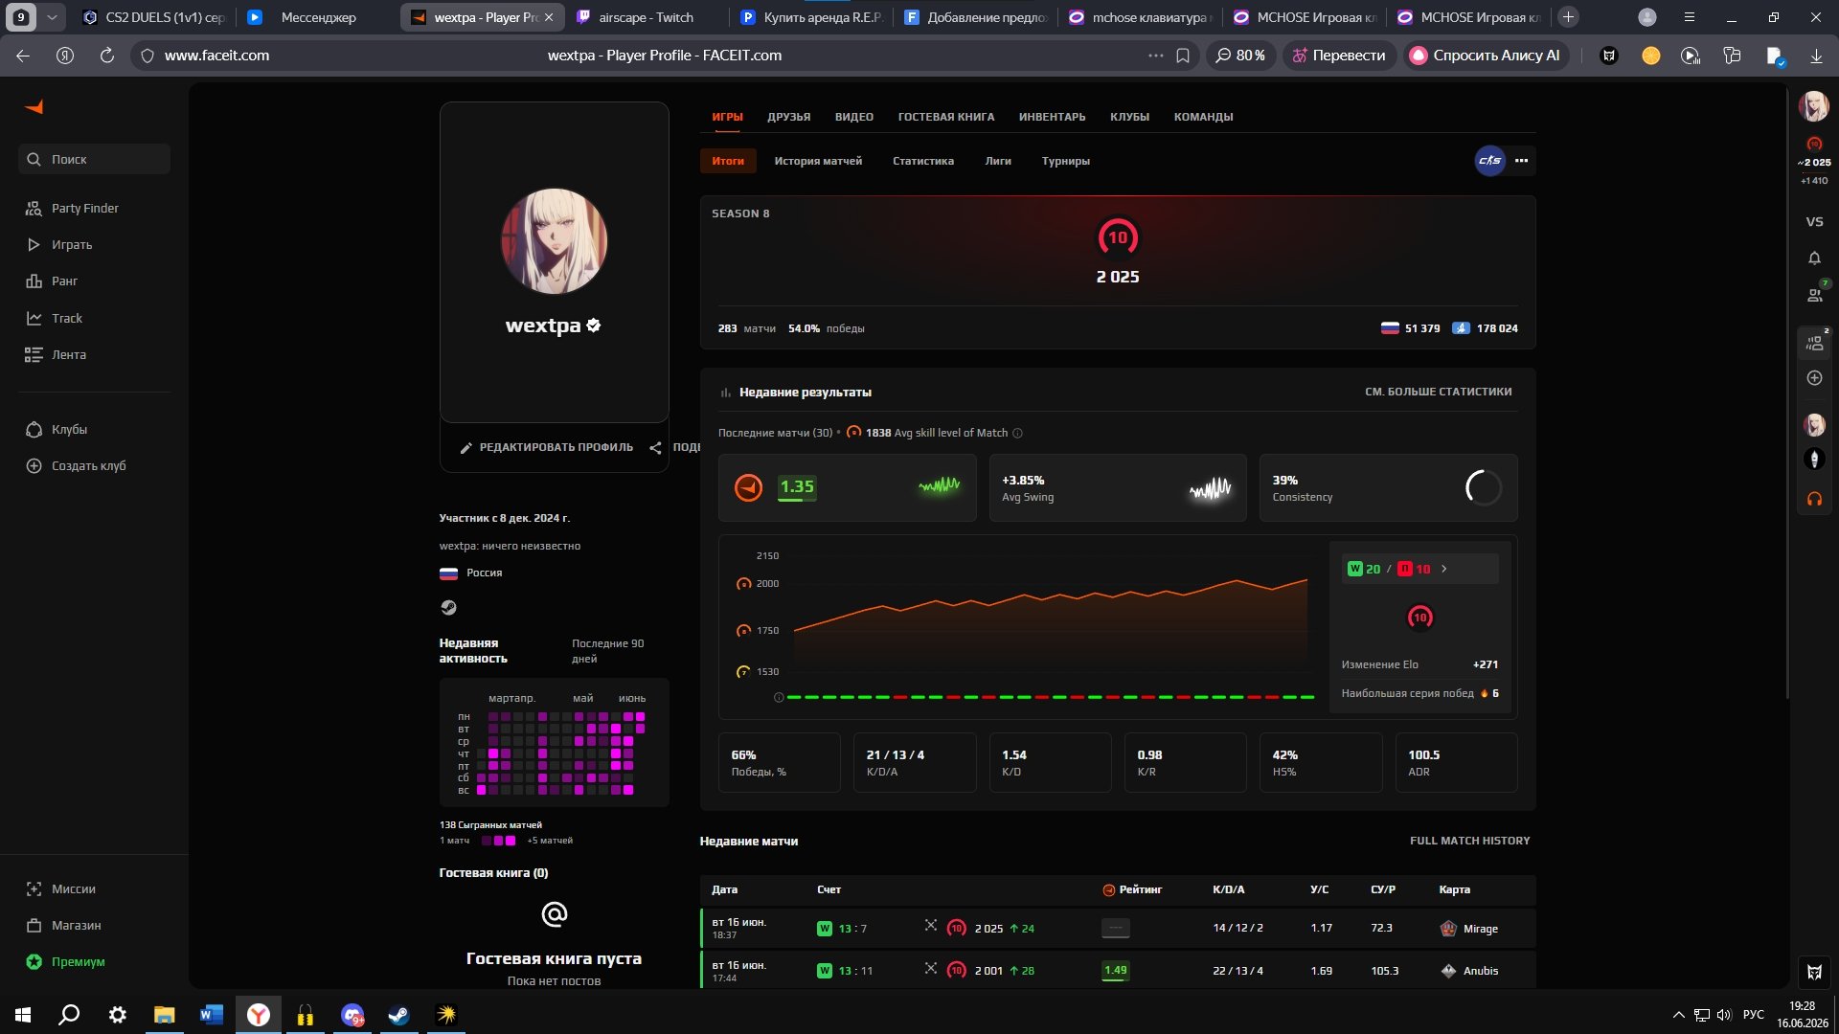Viewport: 1839px width, 1034px height.
Task: Open the ИНВЕНТАРЬ tab
Action: pyautogui.click(x=1052, y=117)
